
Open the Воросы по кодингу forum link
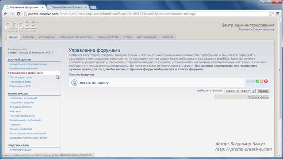coord(94,83)
